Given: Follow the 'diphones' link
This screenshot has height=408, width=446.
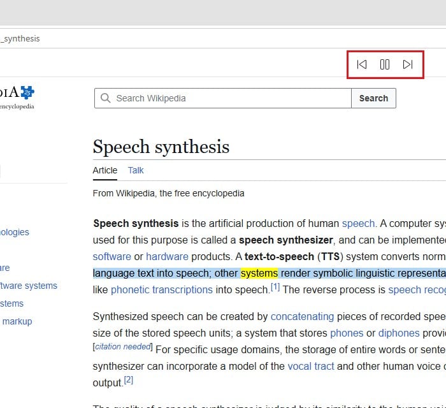Looking at the screenshot, I should tap(399, 333).
